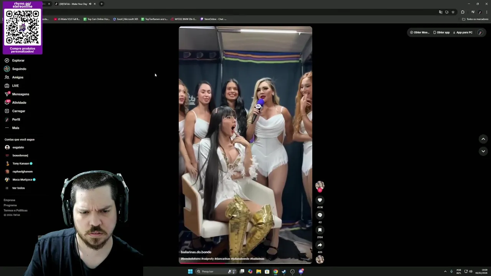491x276 pixels.
Task: Click the translate page icon
Action: click(x=440, y=12)
